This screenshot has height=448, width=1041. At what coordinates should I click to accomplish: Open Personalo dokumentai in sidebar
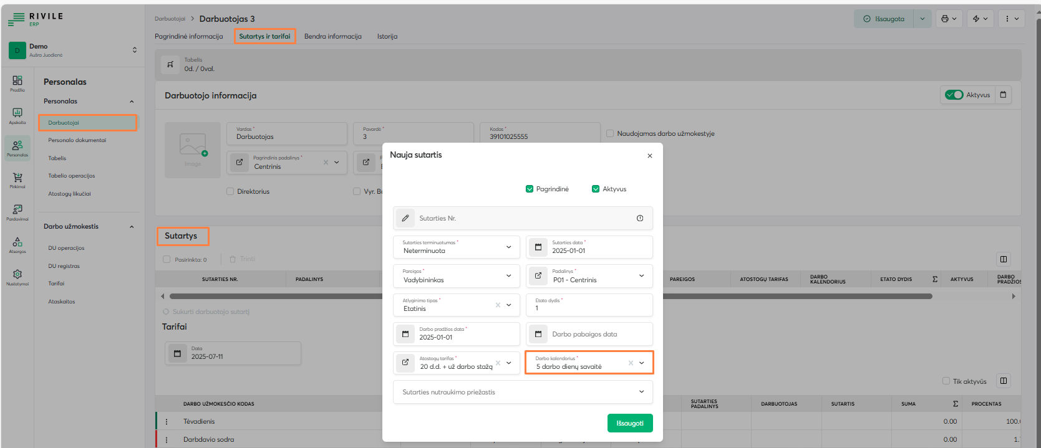click(x=77, y=140)
